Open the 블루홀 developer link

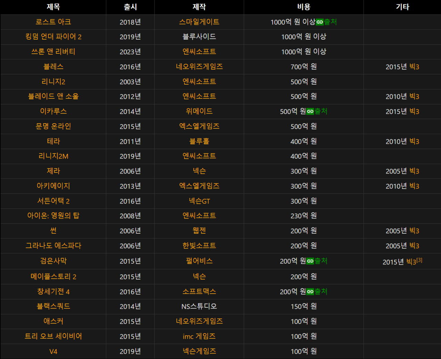[x=199, y=141]
